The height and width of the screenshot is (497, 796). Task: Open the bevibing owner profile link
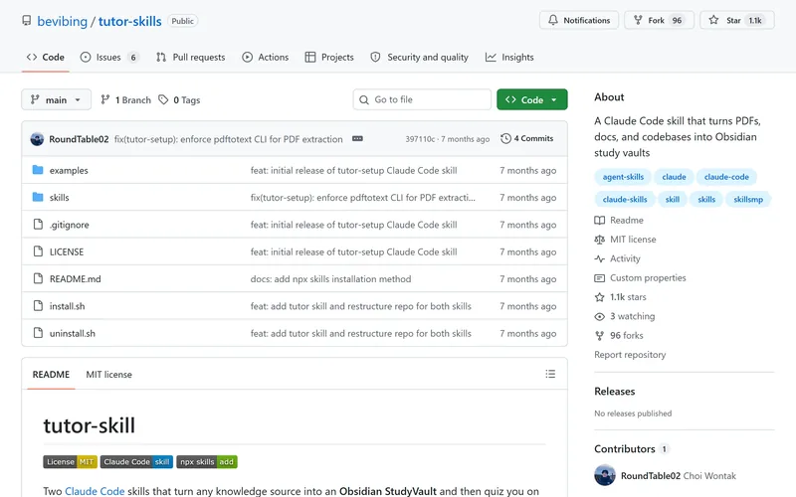click(x=62, y=21)
